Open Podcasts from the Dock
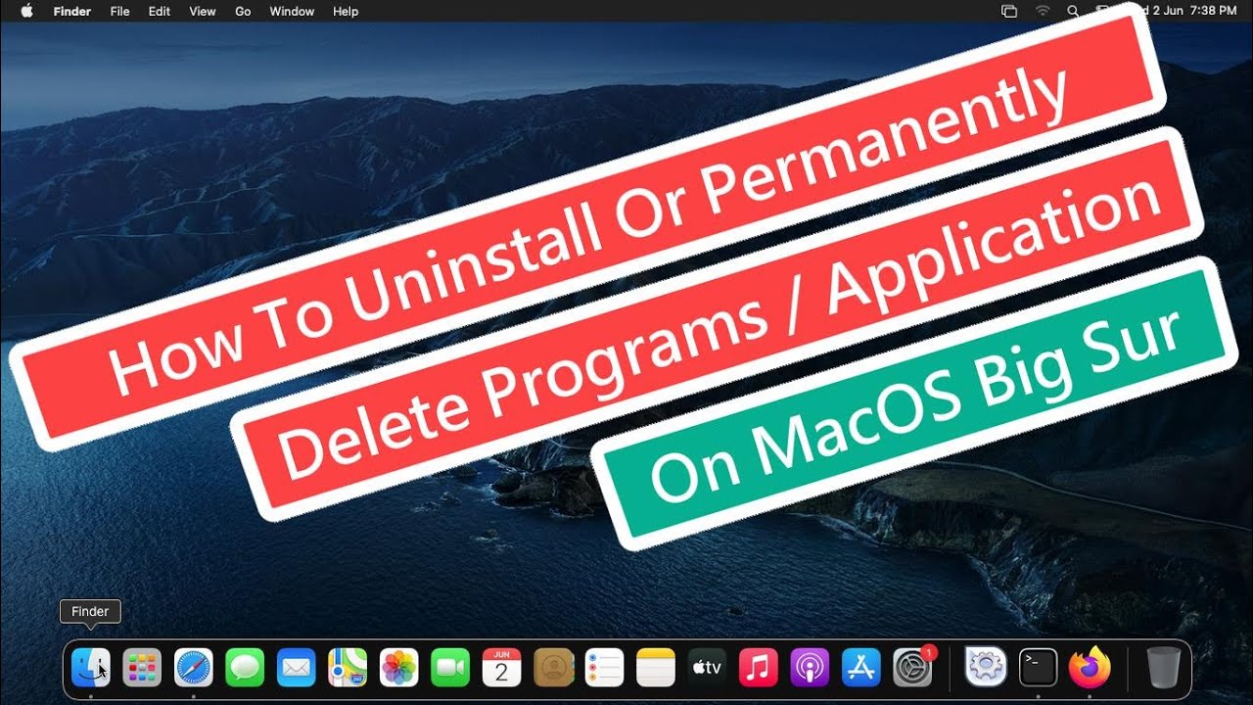 tap(811, 668)
